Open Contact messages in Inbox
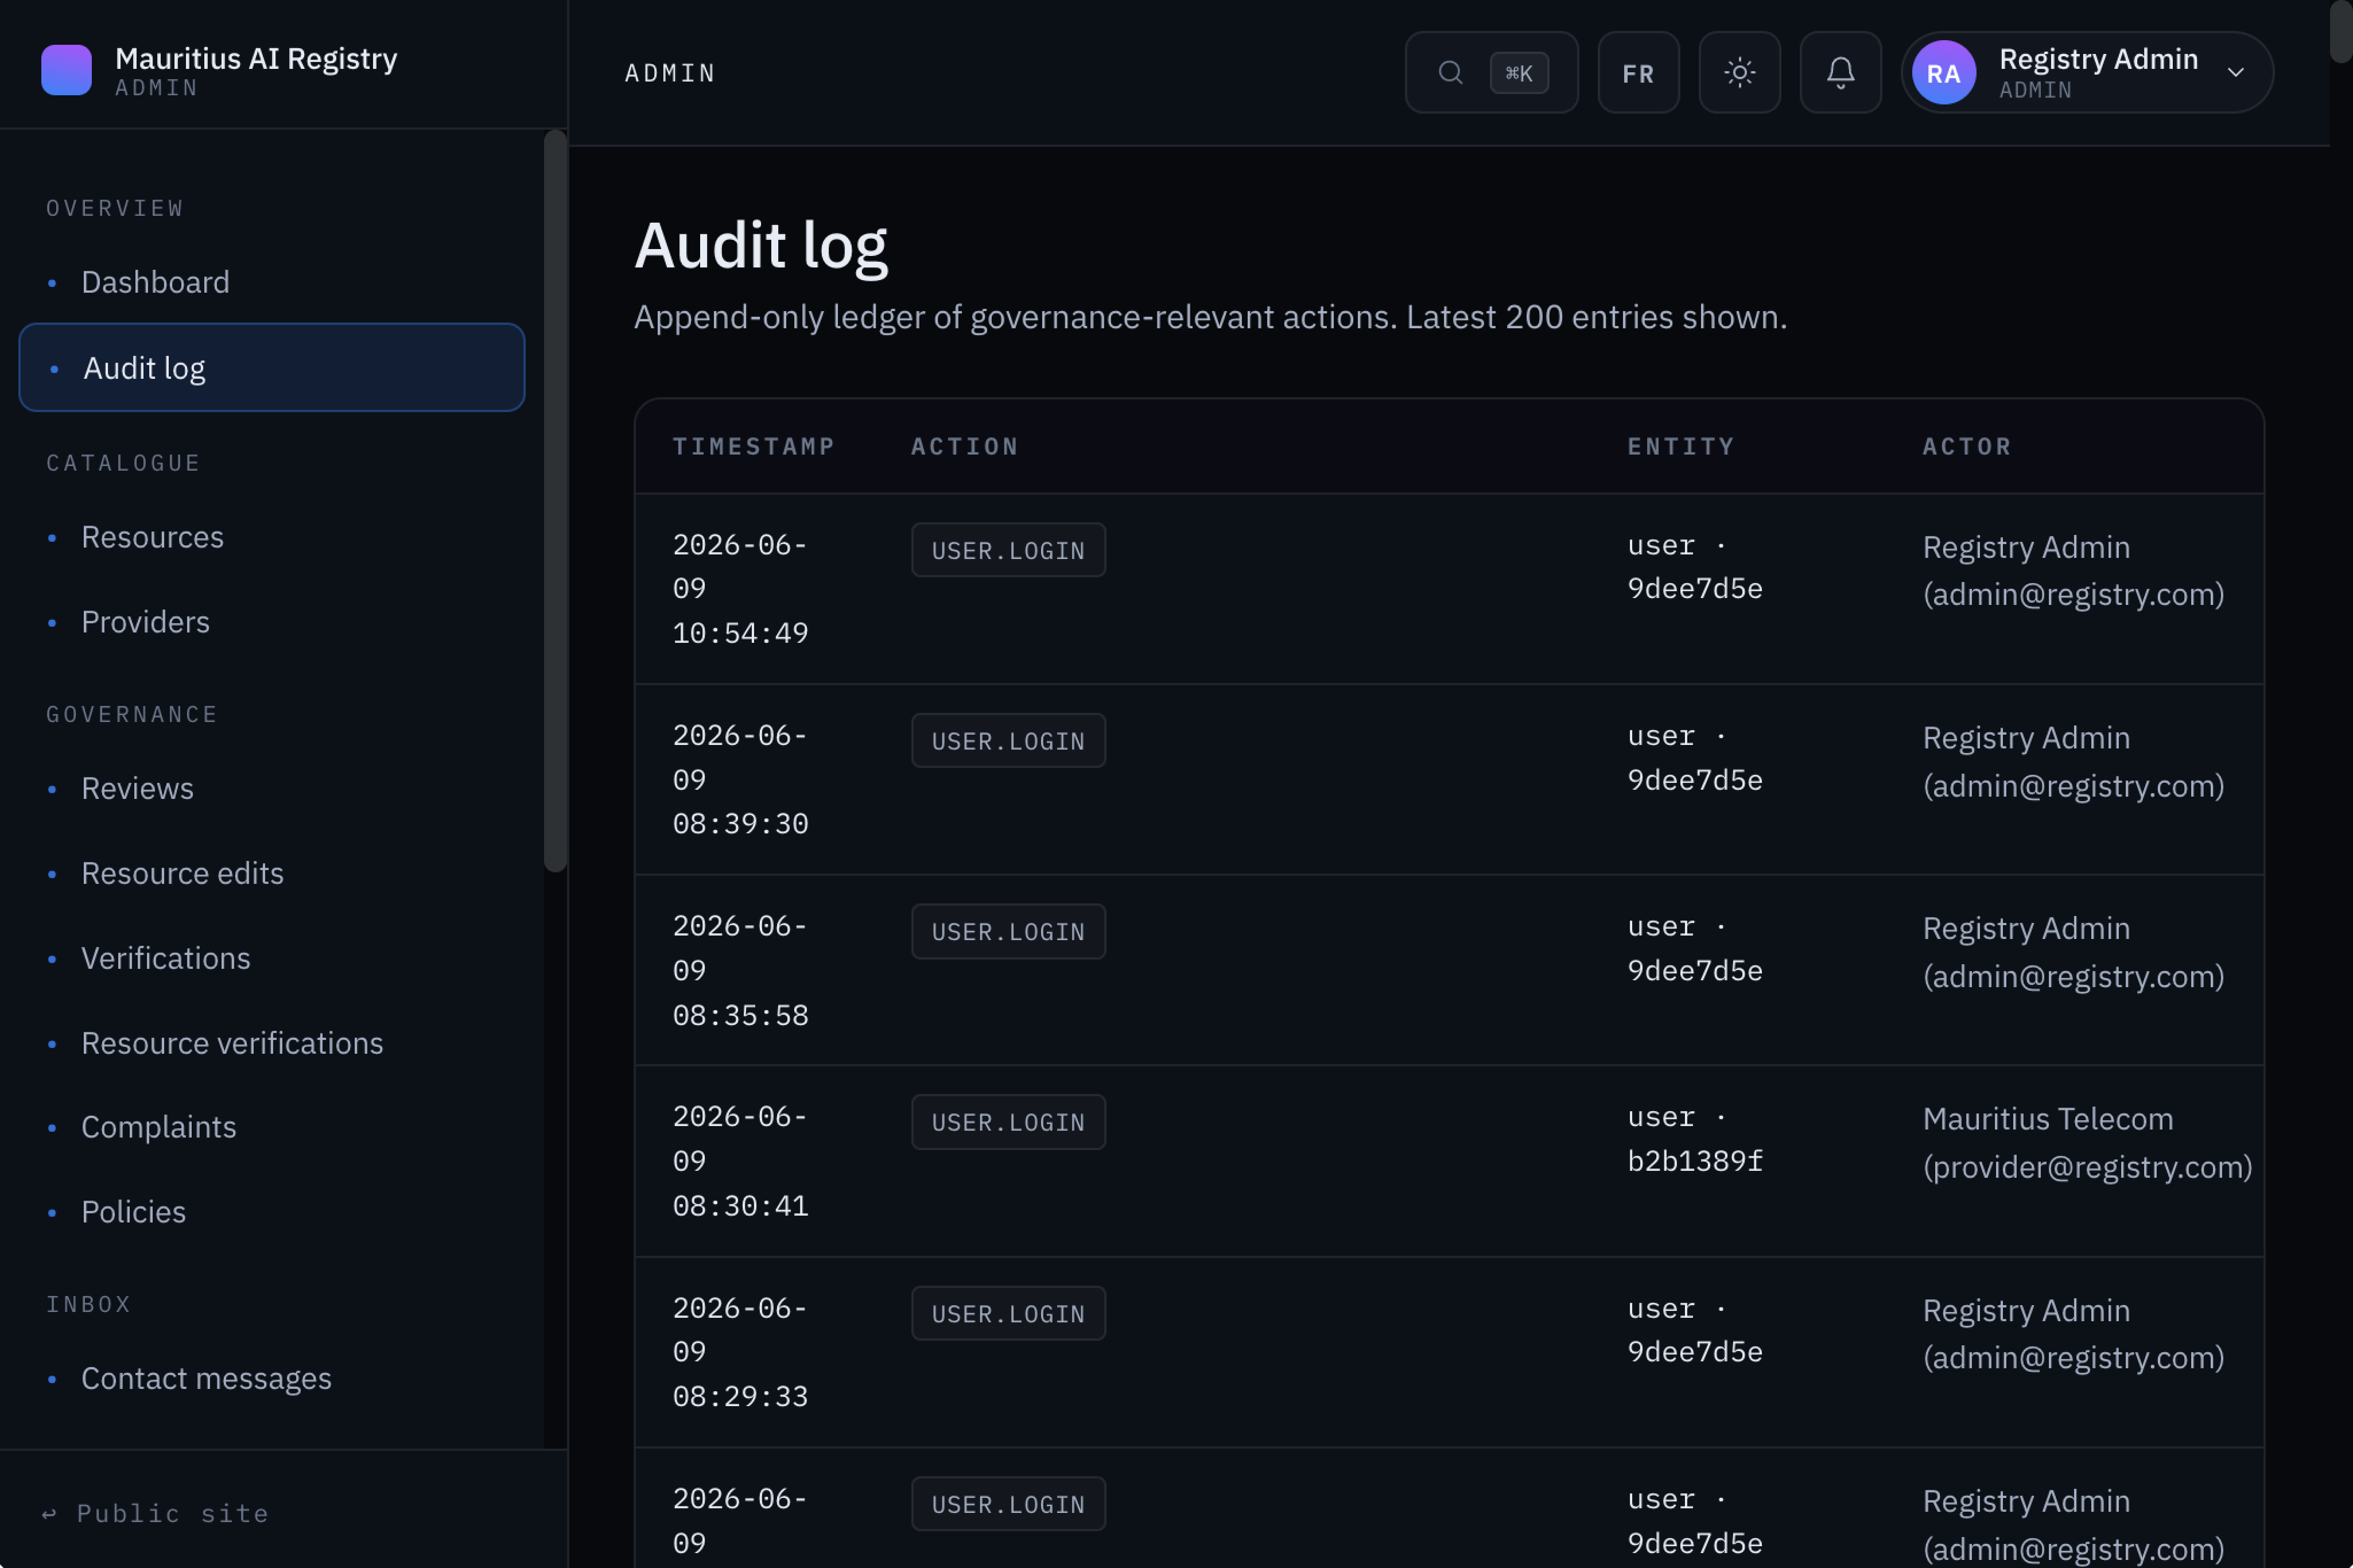The width and height of the screenshot is (2353, 1568). click(x=271, y=1379)
